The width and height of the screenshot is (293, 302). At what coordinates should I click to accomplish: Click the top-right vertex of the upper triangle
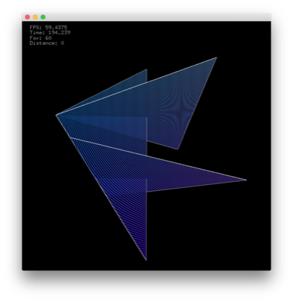point(216,58)
